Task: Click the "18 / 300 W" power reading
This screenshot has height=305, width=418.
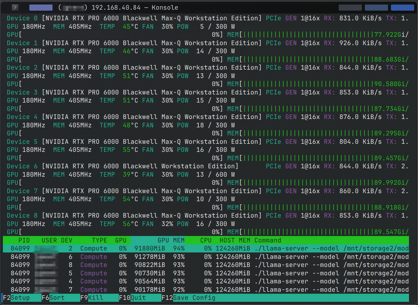Action: tap(216, 125)
